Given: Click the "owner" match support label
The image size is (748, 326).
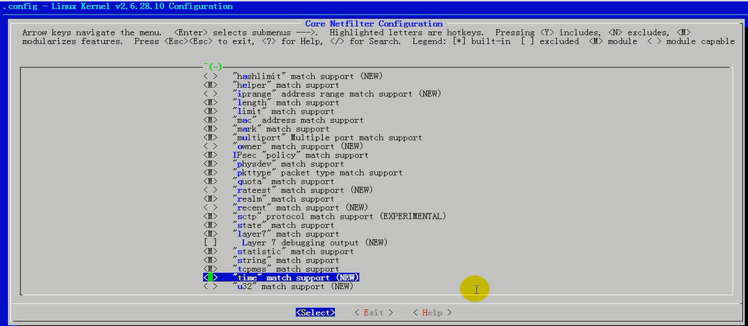Looking at the screenshot, I should [x=298, y=146].
